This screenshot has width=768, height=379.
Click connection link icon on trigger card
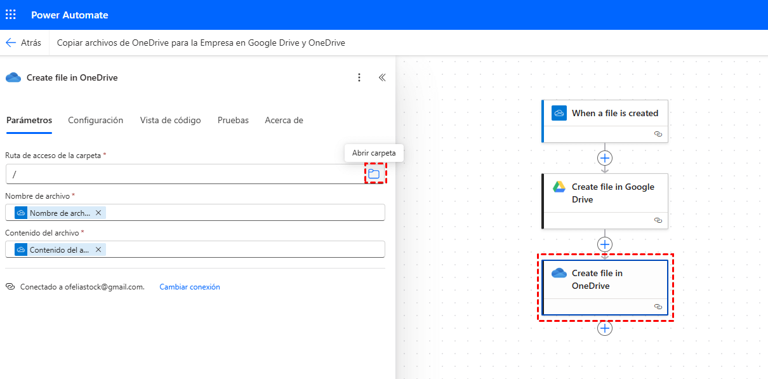point(658,135)
